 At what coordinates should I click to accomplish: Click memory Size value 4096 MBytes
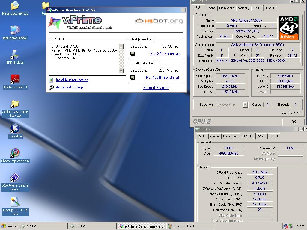pos(229,154)
